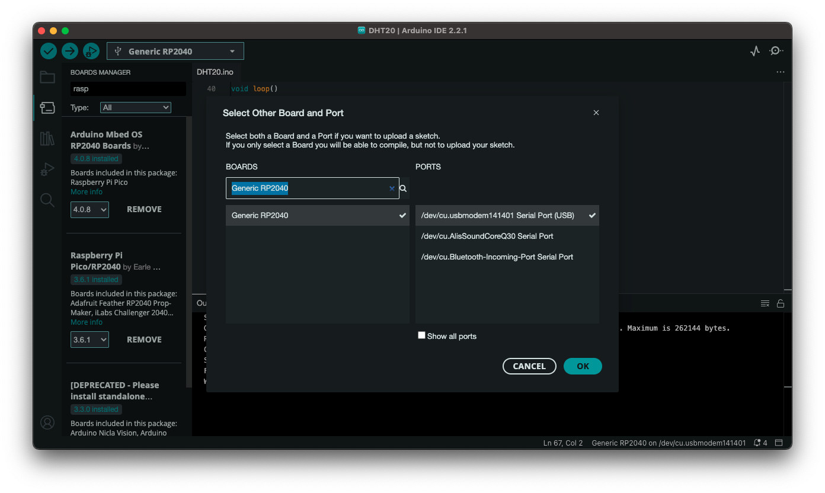
Task: Click the Raspberry Pi Pico/RP2040 package title
Action: (97, 261)
